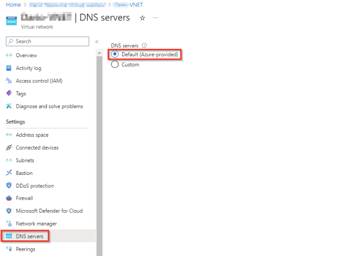
Task: Click the DNS servers icon in sidebar
Action: [9, 236]
